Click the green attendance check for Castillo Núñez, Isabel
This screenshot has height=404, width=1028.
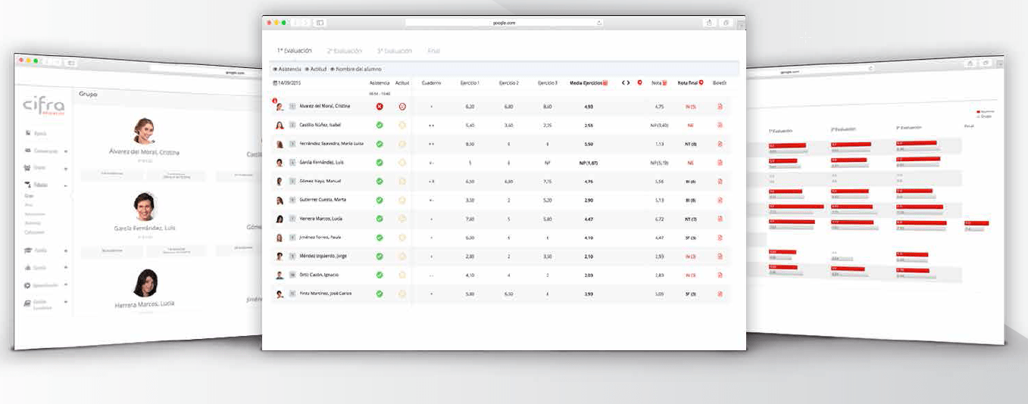pos(380,126)
